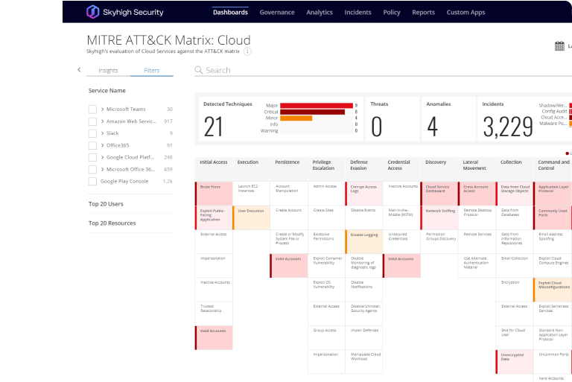Image resolution: width=572 pixels, height=382 pixels.
Task: Open the Unencrypted Data cell
Action: [515, 362]
